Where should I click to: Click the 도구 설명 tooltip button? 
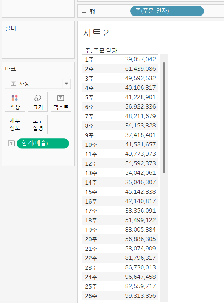[x=38, y=124]
